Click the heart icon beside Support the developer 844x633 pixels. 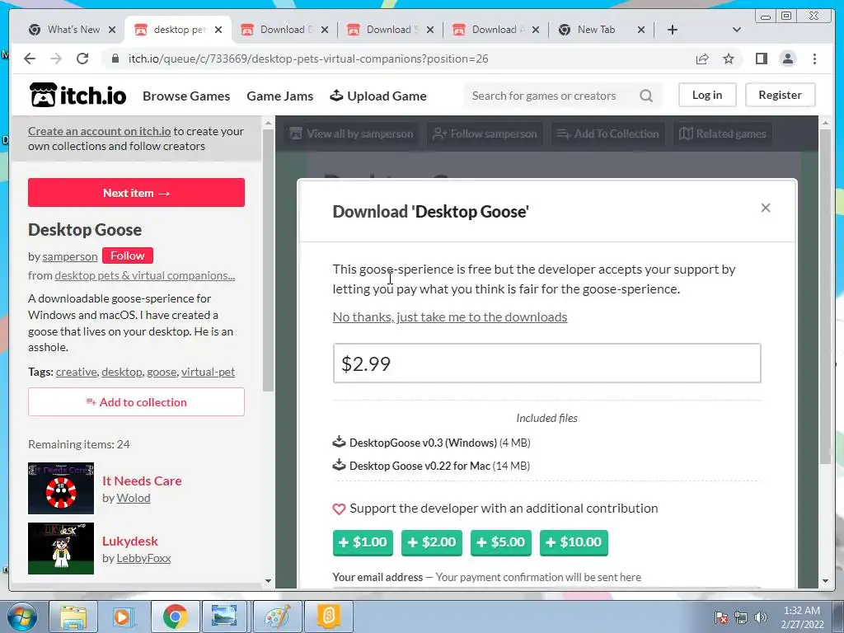(339, 509)
